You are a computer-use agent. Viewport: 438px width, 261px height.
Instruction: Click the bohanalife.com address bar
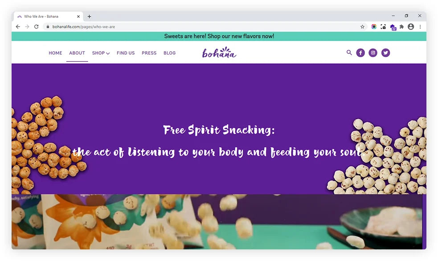[x=201, y=27]
